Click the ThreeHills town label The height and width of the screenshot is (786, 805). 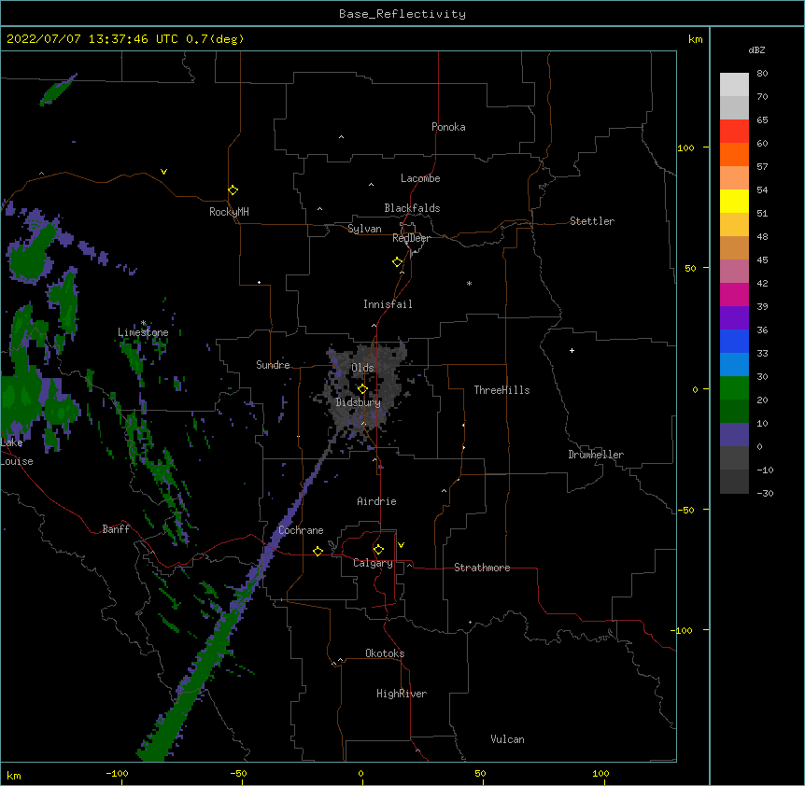501,390
